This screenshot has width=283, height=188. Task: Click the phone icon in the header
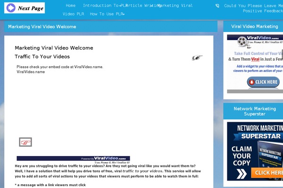pos(217,6)
